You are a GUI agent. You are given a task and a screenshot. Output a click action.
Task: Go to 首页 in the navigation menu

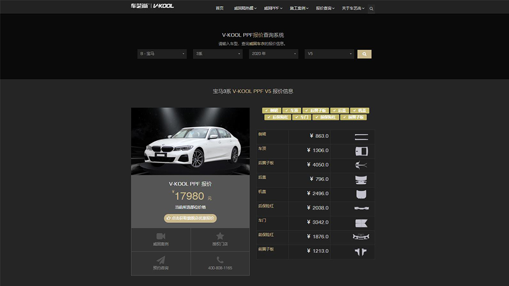pyautogui.click(x=219, y=8)
